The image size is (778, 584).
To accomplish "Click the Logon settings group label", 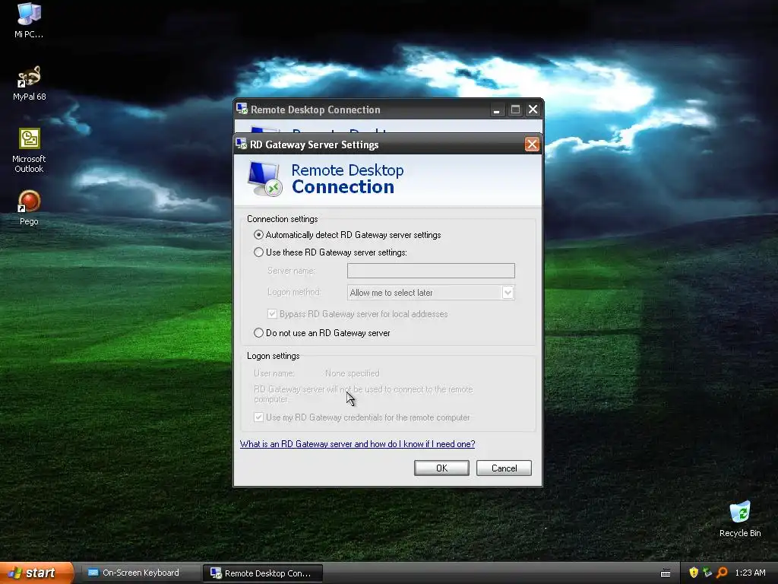I will click(274, 356).
